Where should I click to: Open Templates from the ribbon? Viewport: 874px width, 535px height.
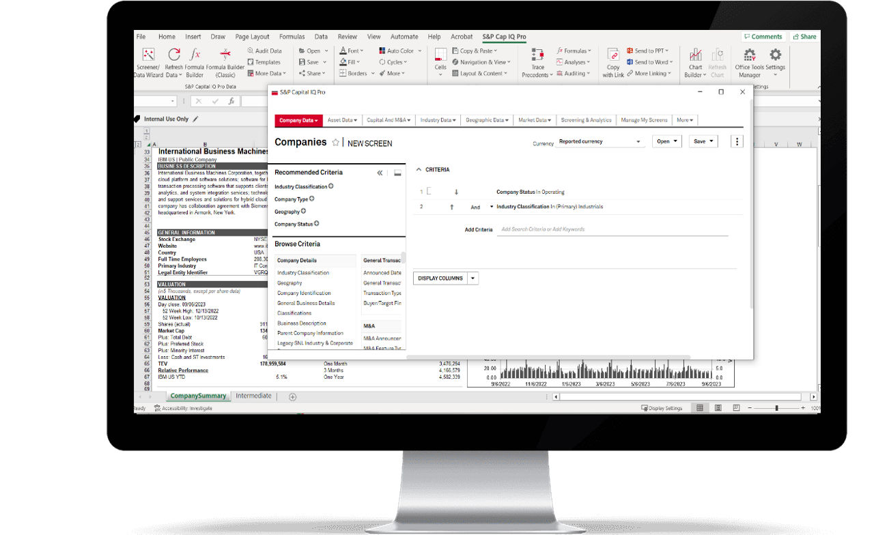pos(264,62)
